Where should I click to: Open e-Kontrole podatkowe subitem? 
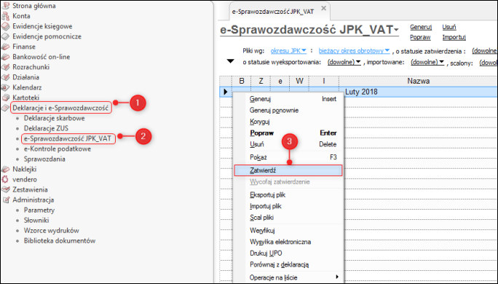coord(58,149)
